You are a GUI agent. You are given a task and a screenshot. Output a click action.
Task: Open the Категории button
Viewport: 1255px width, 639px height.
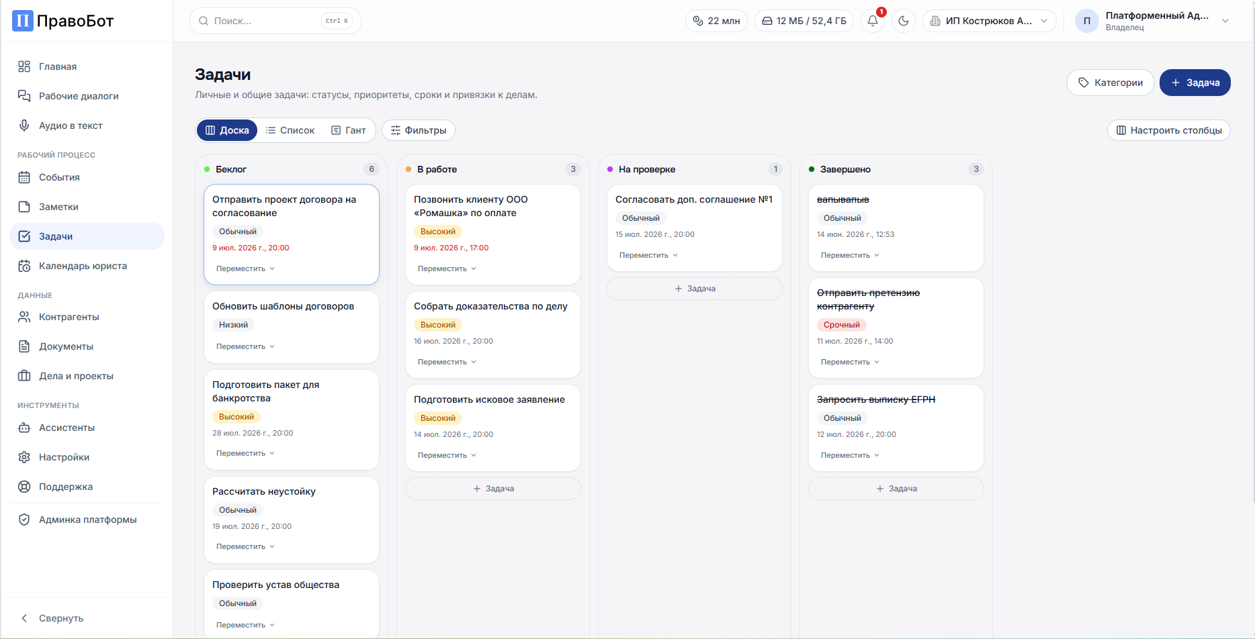tap(1111, 83)
